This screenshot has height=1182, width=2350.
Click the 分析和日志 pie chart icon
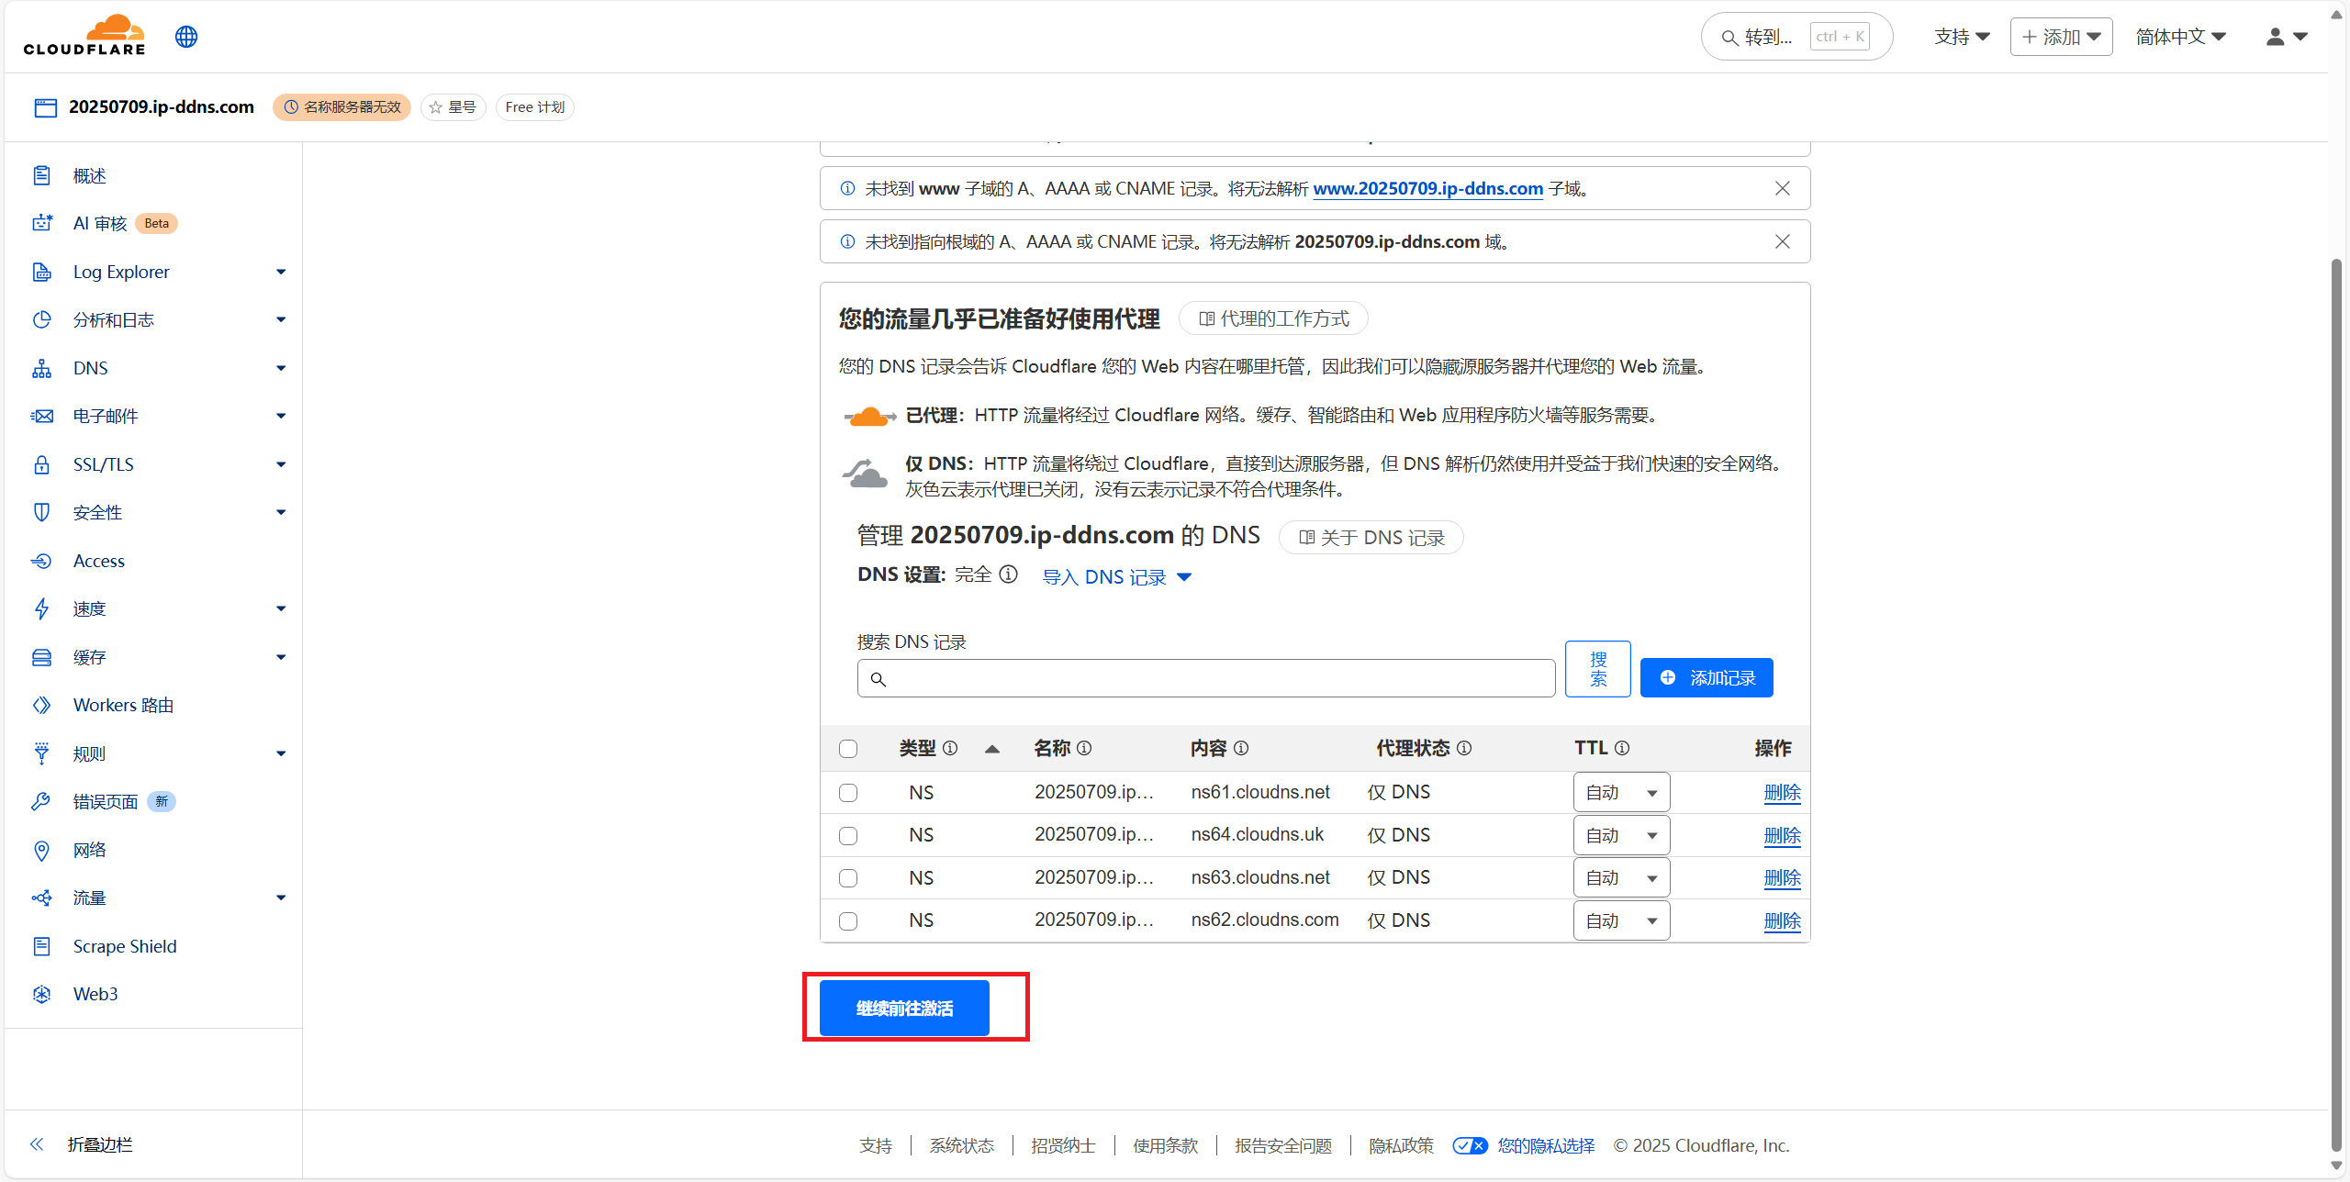pos(41,319)
